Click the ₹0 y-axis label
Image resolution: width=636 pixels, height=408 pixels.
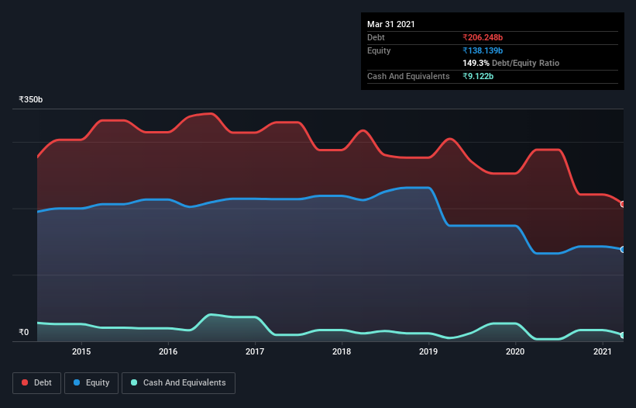pyautogui.click(x=23, y=332)
